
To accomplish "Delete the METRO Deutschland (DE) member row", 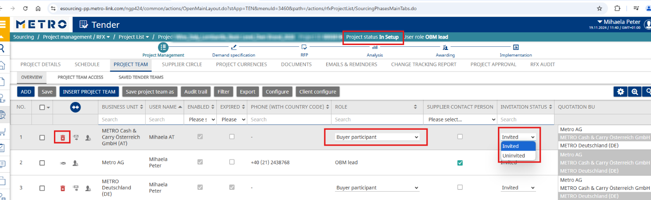I will click(x=62, y=188).
